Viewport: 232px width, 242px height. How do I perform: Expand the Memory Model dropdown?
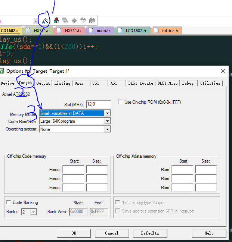pos(107,113)
